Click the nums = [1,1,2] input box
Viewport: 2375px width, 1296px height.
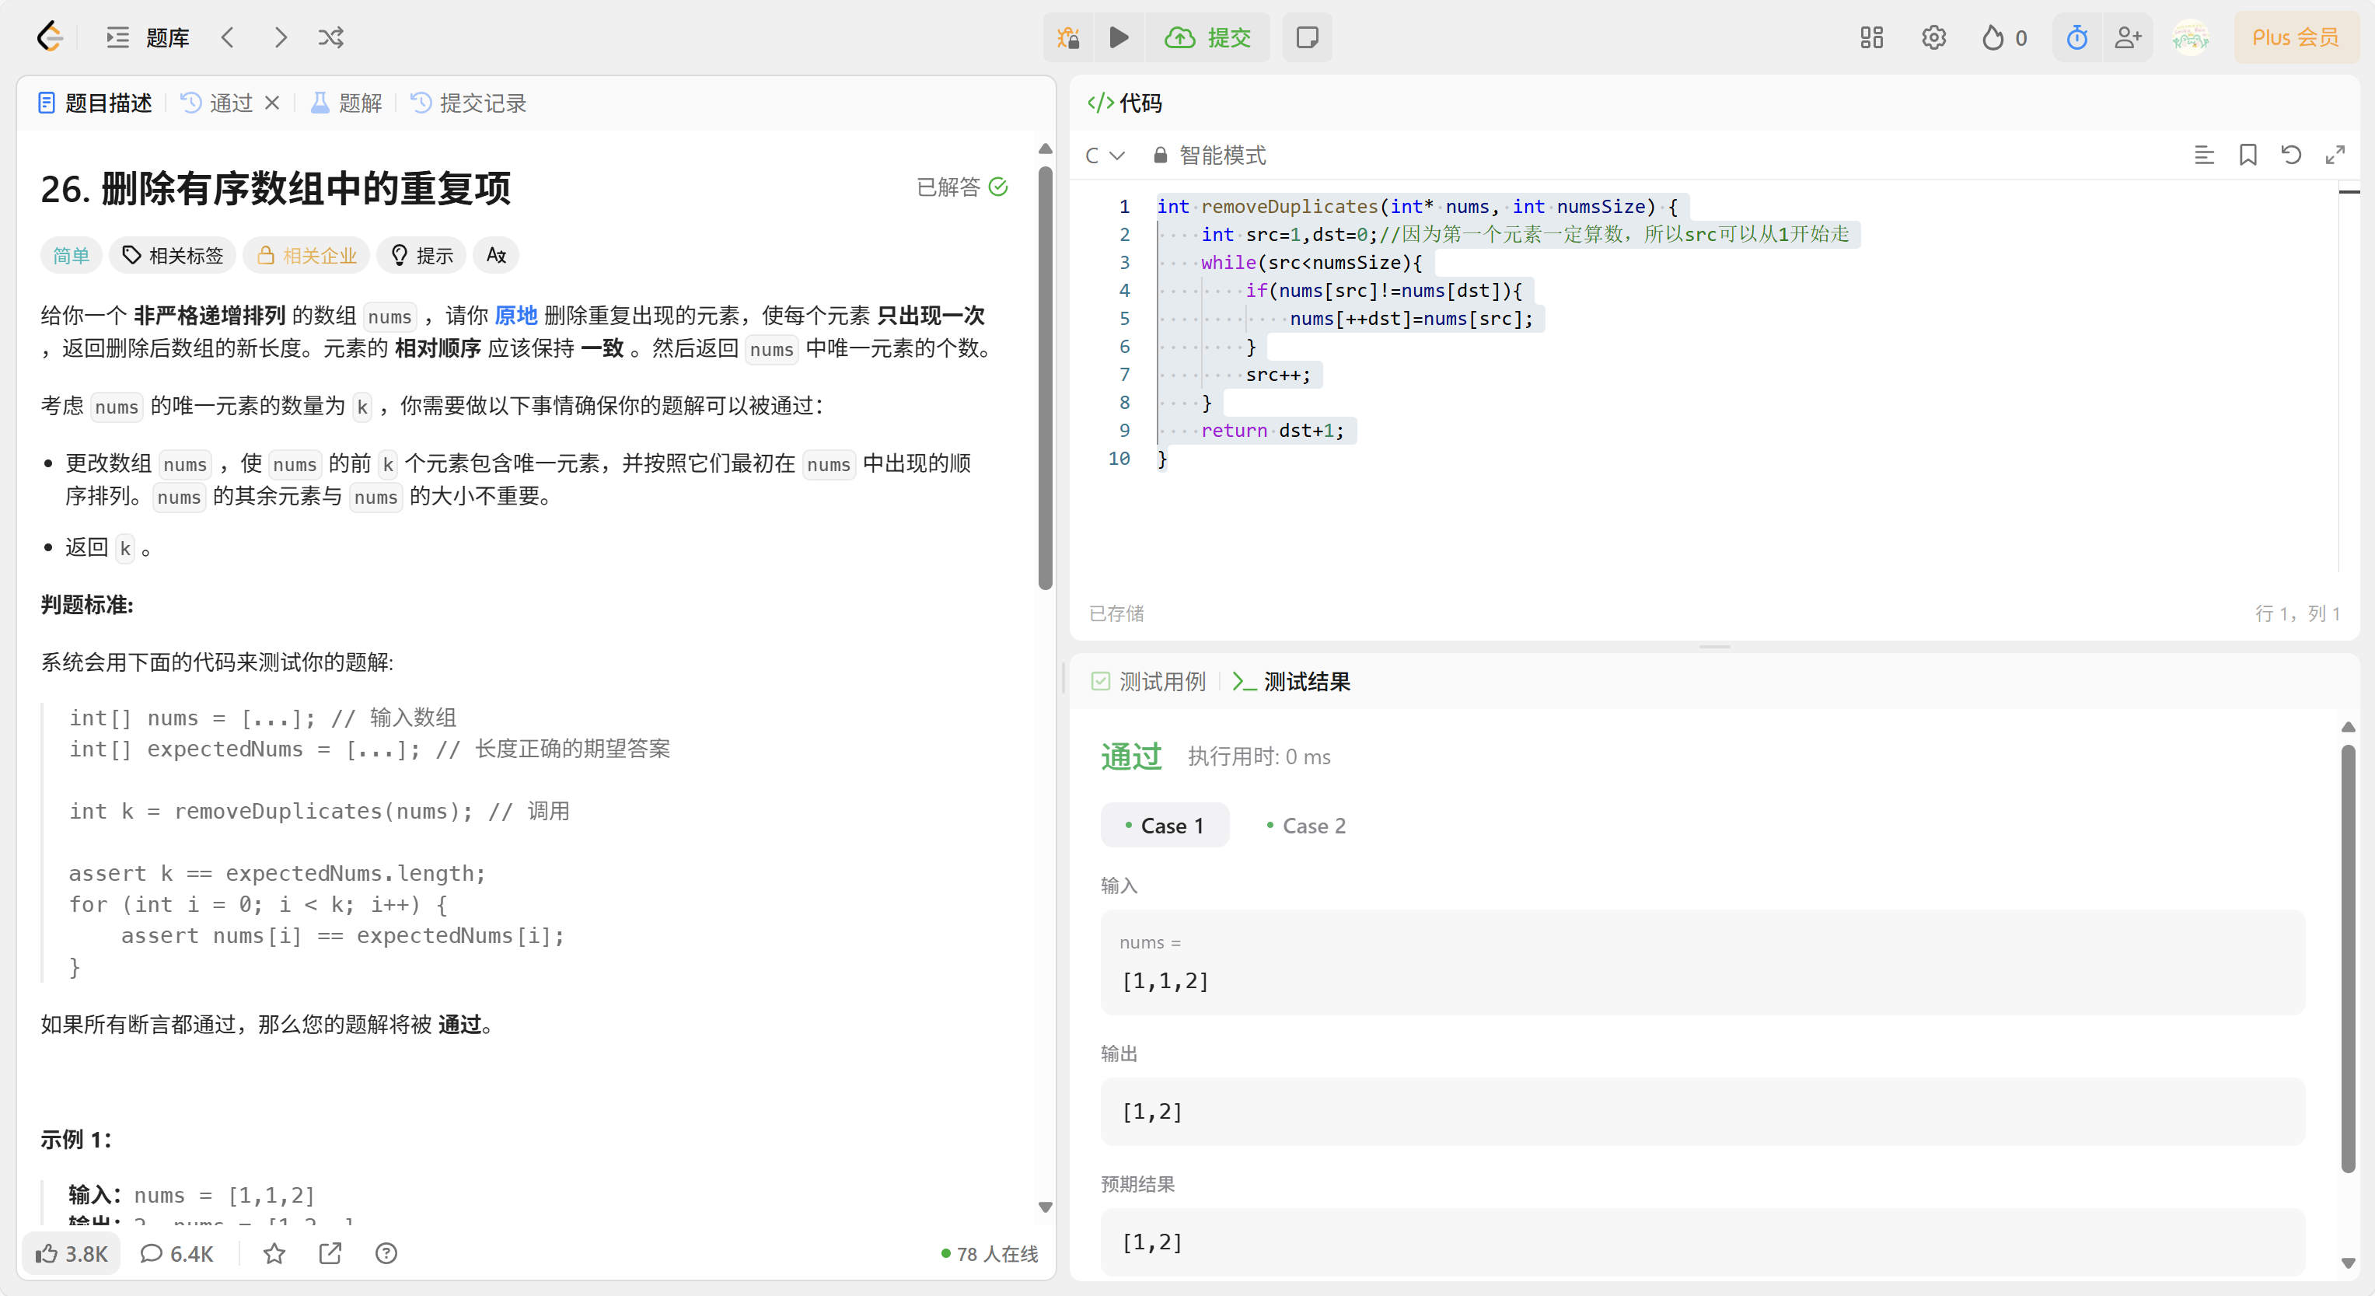(x=1702, y=962)
